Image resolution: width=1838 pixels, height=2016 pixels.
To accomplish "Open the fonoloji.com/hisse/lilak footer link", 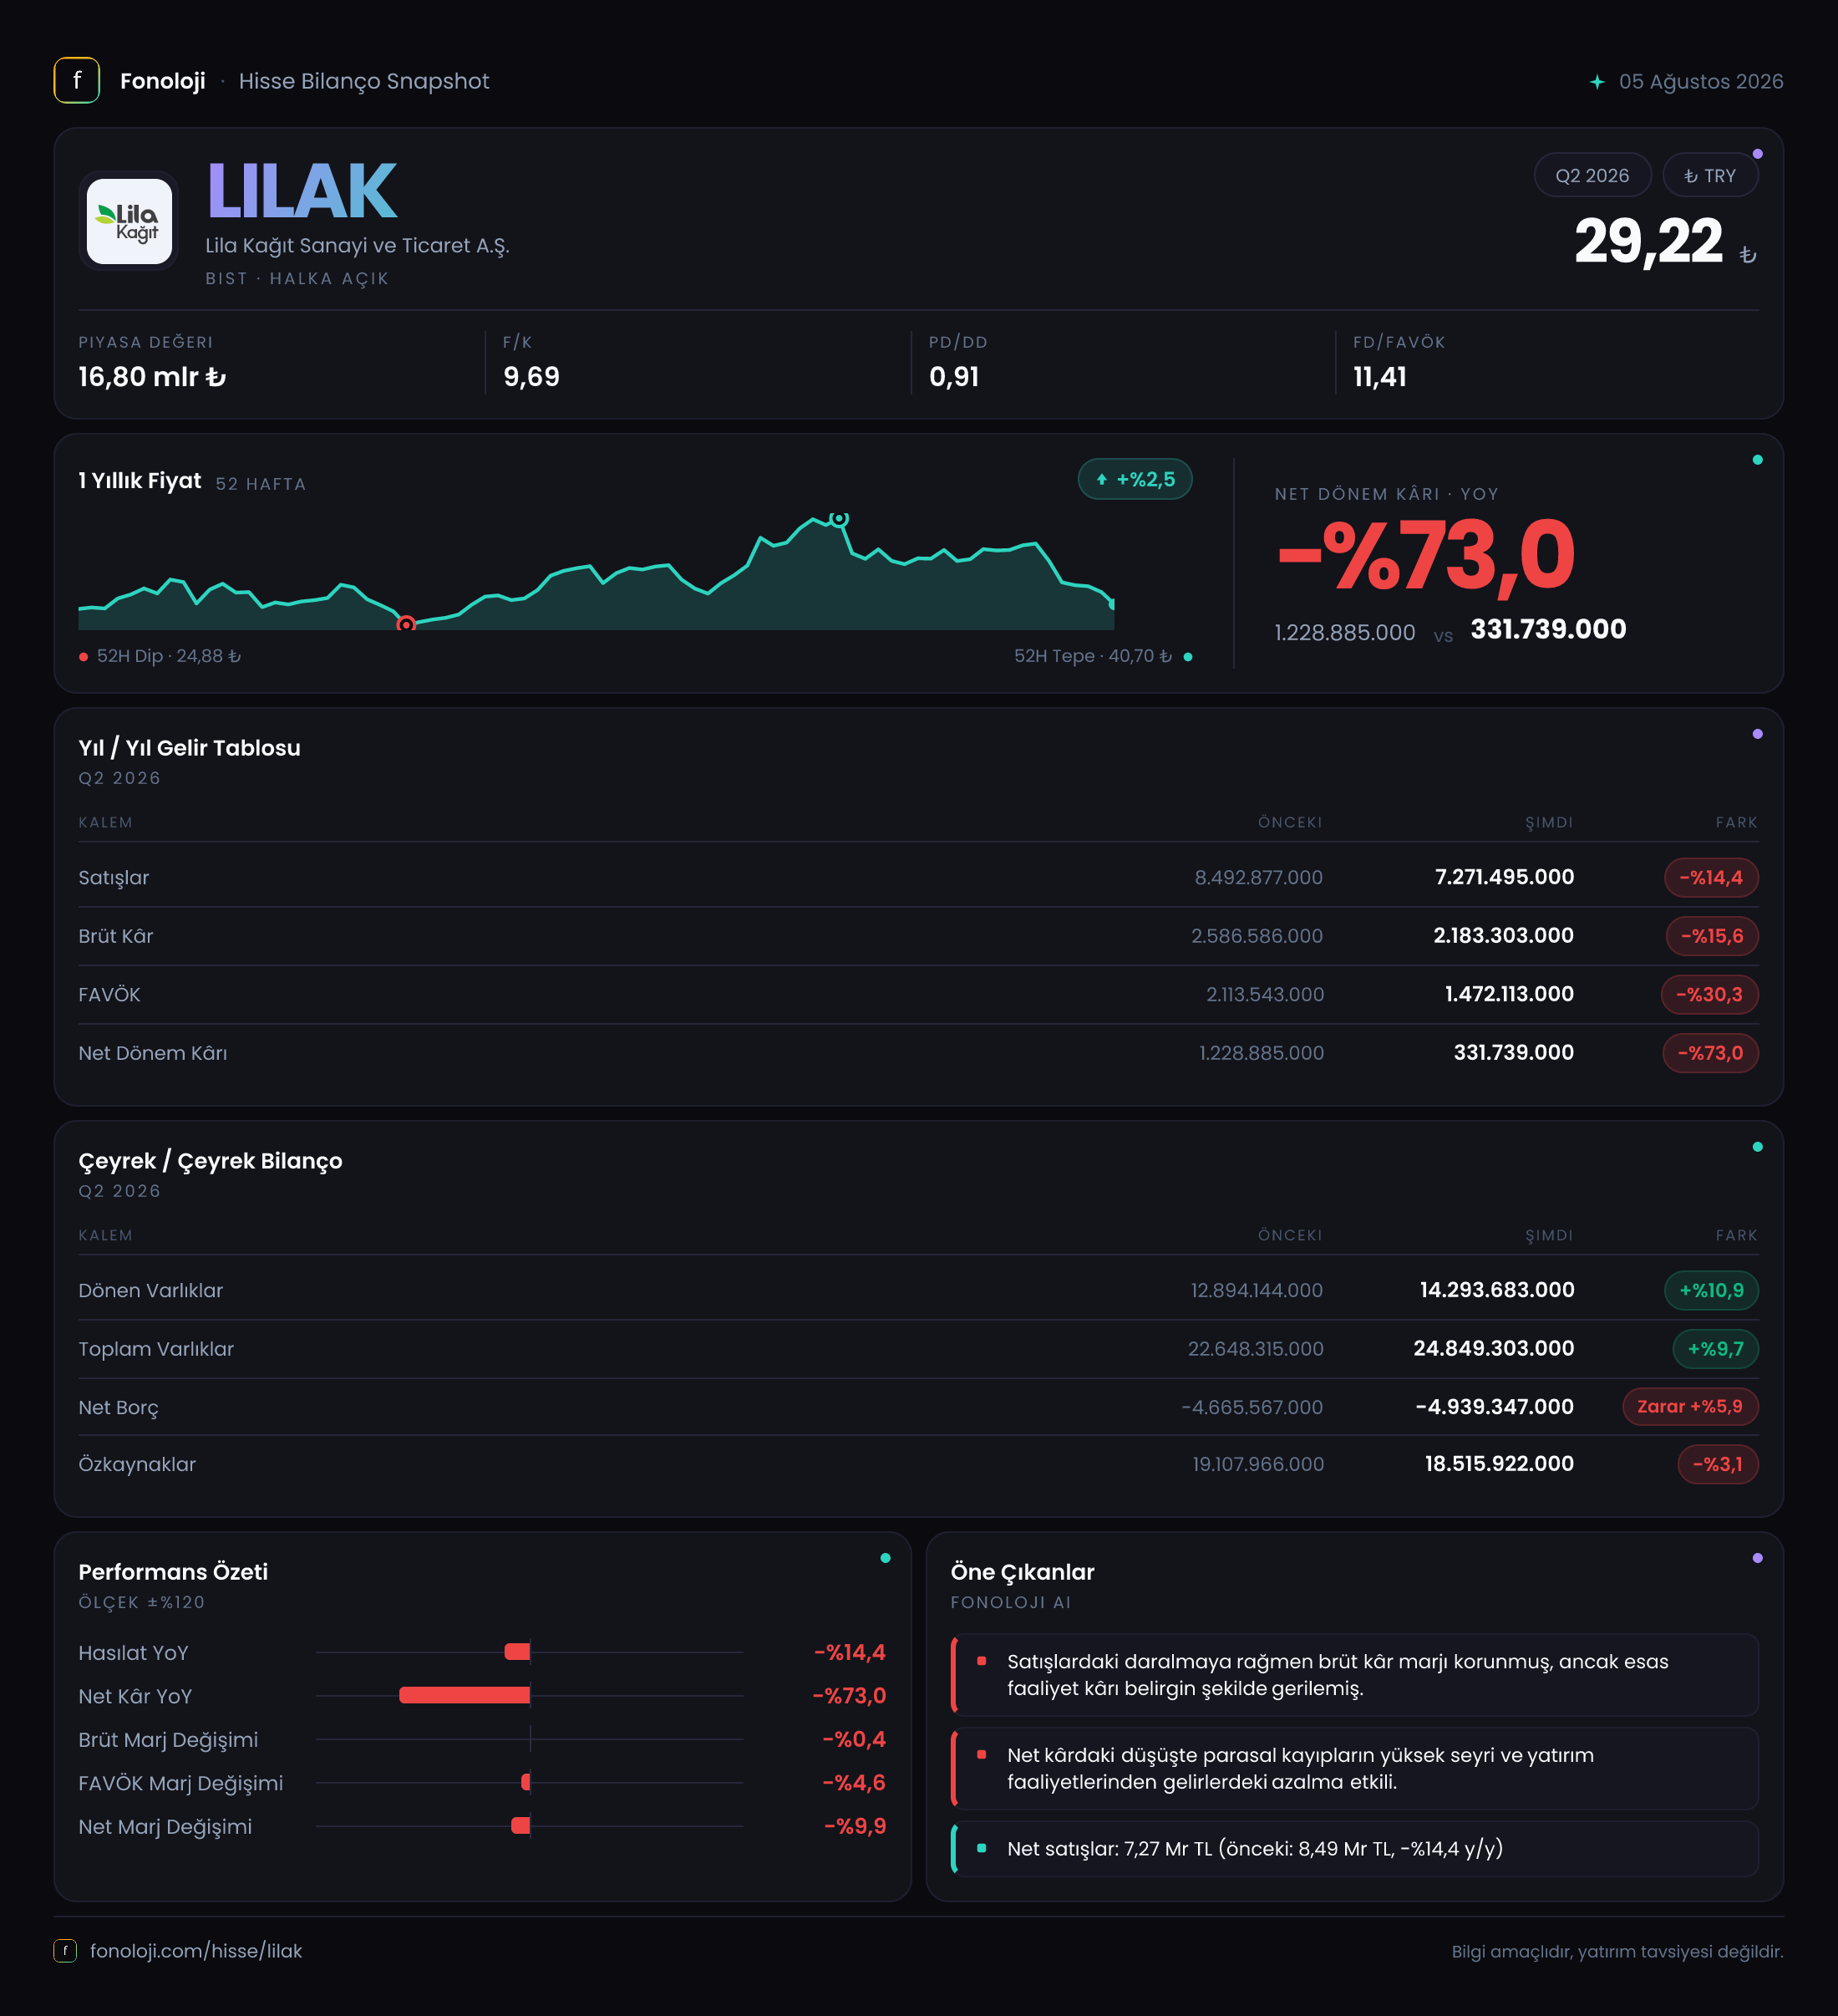I will click(x=195, y=1951).
